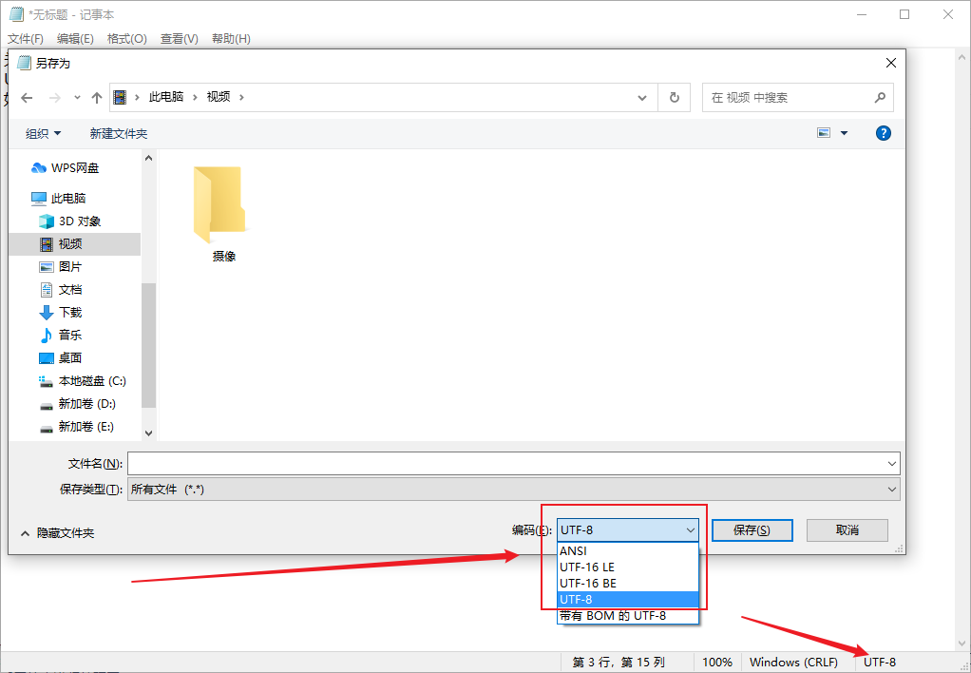Open 桌面 in the navigation pane
This screenshot has width=971, height=673.
61,358
